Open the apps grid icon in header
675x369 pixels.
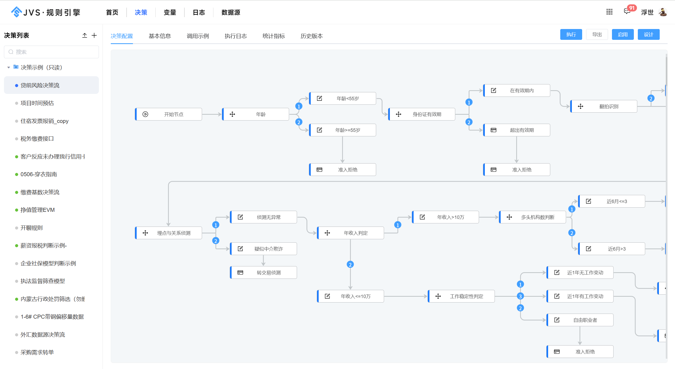(x=609, y=12)
